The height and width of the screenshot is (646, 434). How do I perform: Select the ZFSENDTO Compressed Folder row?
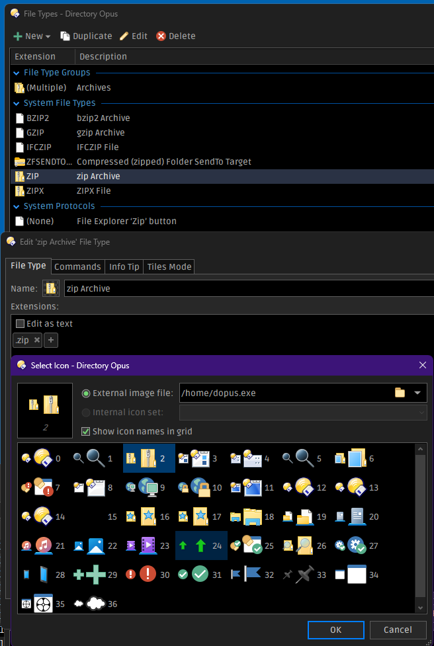(222, 162)
